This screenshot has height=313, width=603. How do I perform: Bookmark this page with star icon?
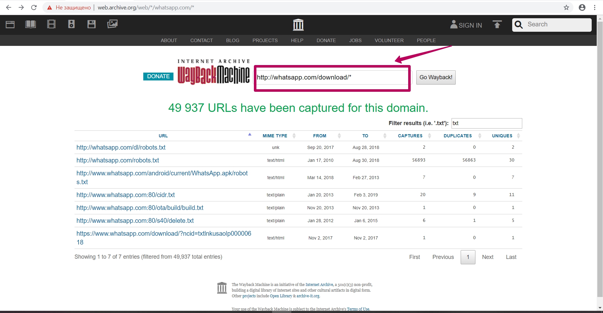[x=566, y=8]
